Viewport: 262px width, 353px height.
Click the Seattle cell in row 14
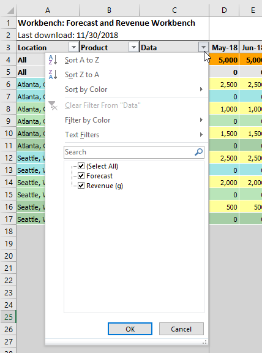coord(31,183)
